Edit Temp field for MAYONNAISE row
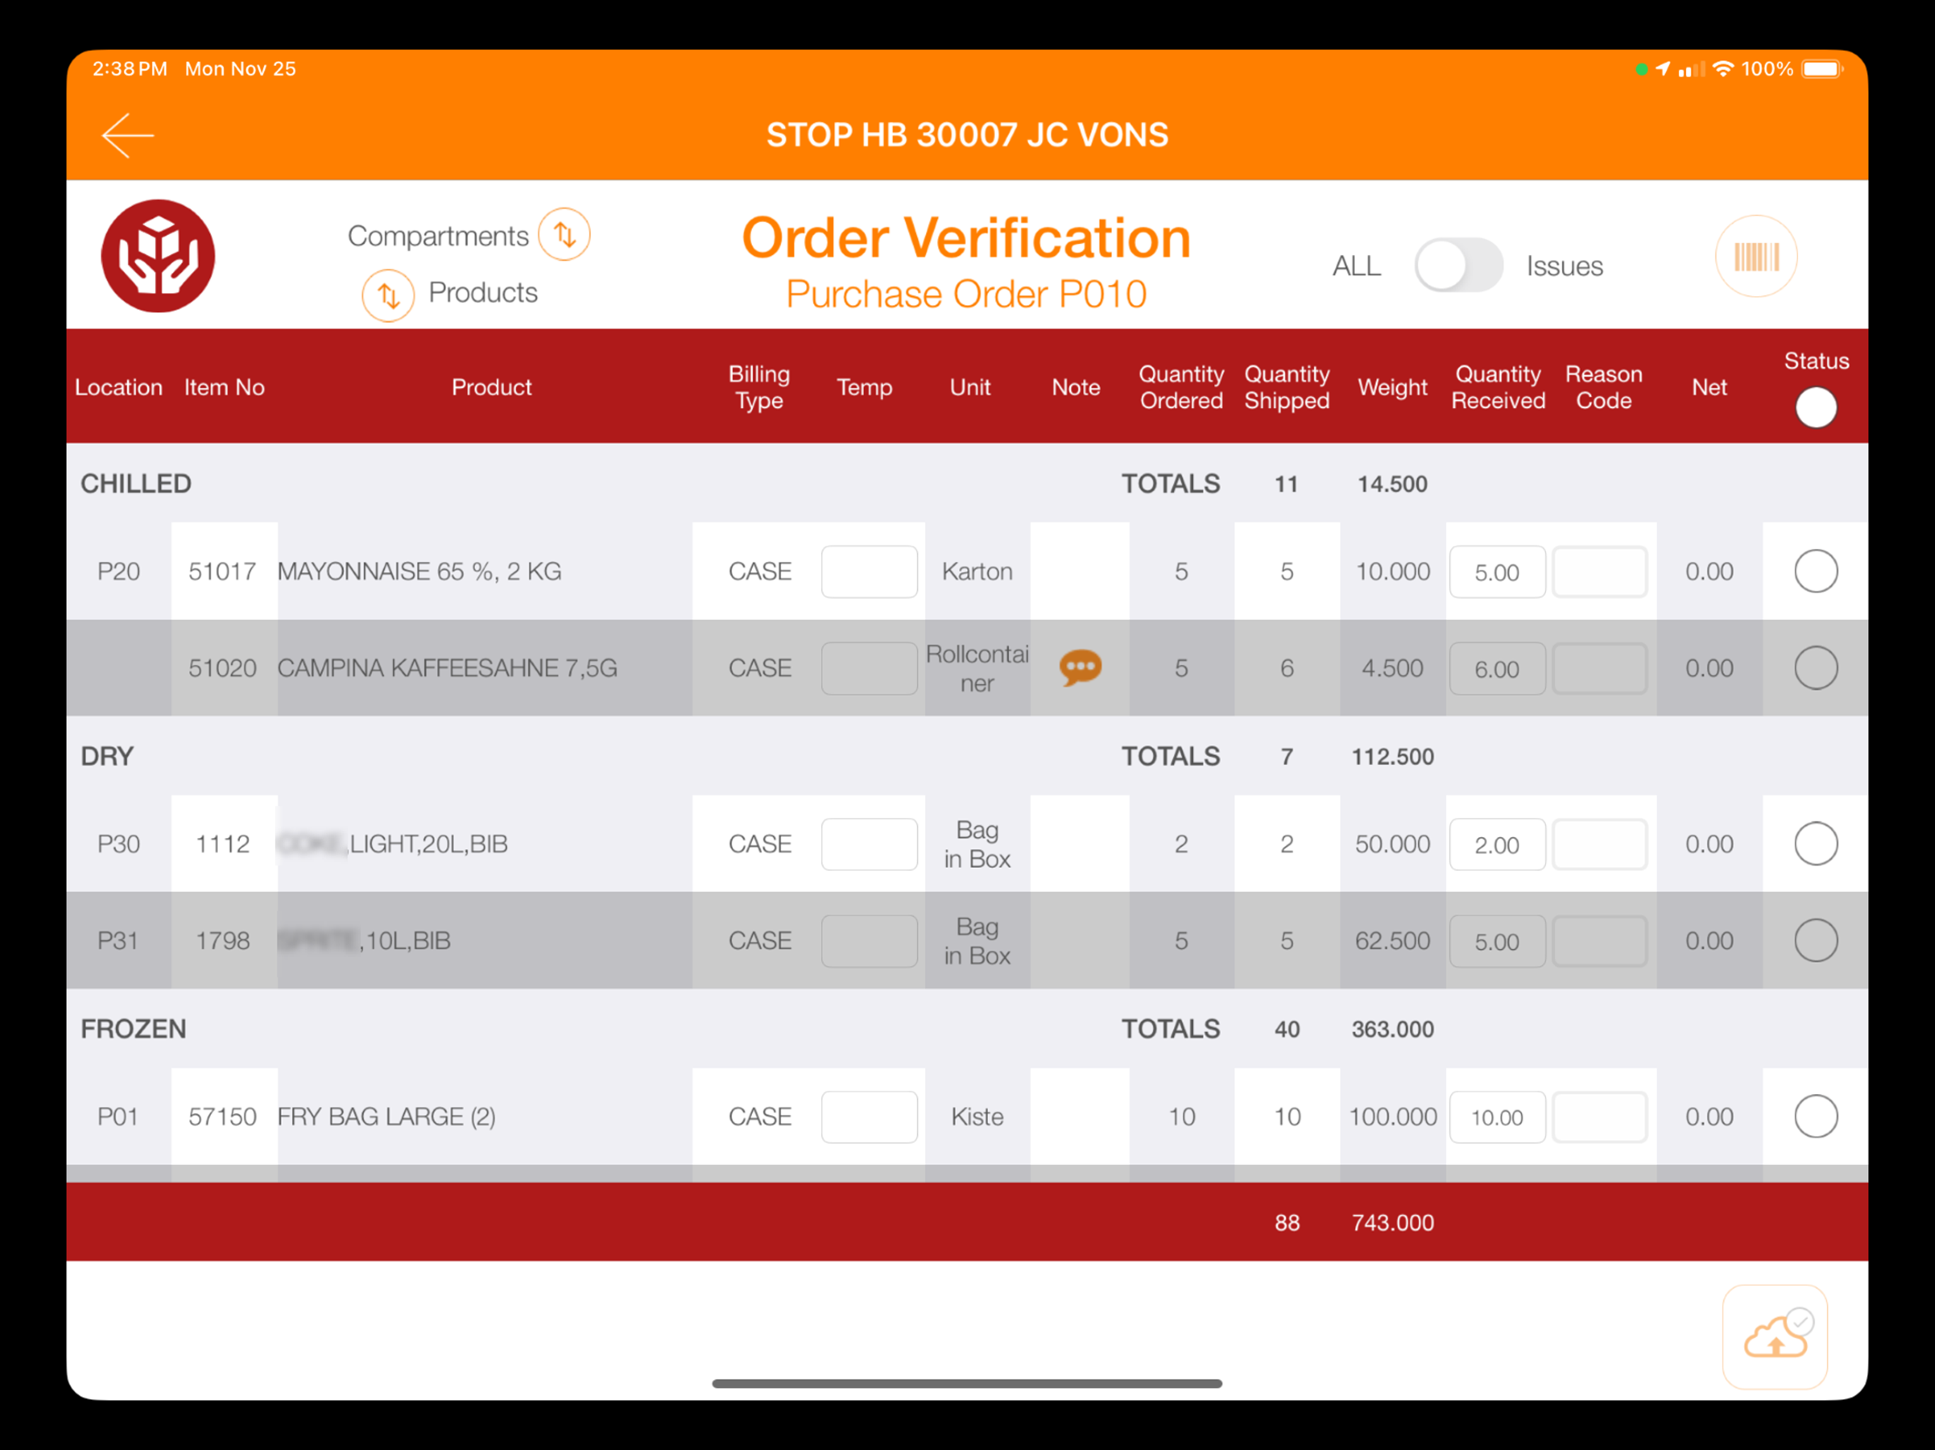The width and height of the screenshot is (1935, 1450). tap(870, 572)
